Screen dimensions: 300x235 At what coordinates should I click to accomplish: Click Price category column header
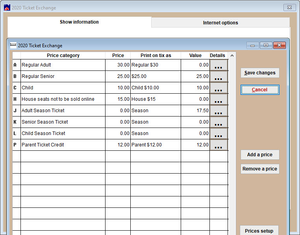click(x=63, y=56)
